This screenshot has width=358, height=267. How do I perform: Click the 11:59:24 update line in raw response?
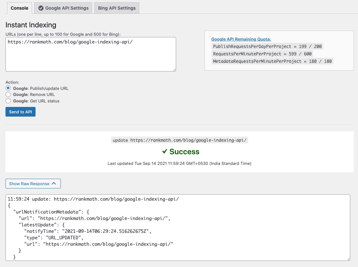pos(93,199)
